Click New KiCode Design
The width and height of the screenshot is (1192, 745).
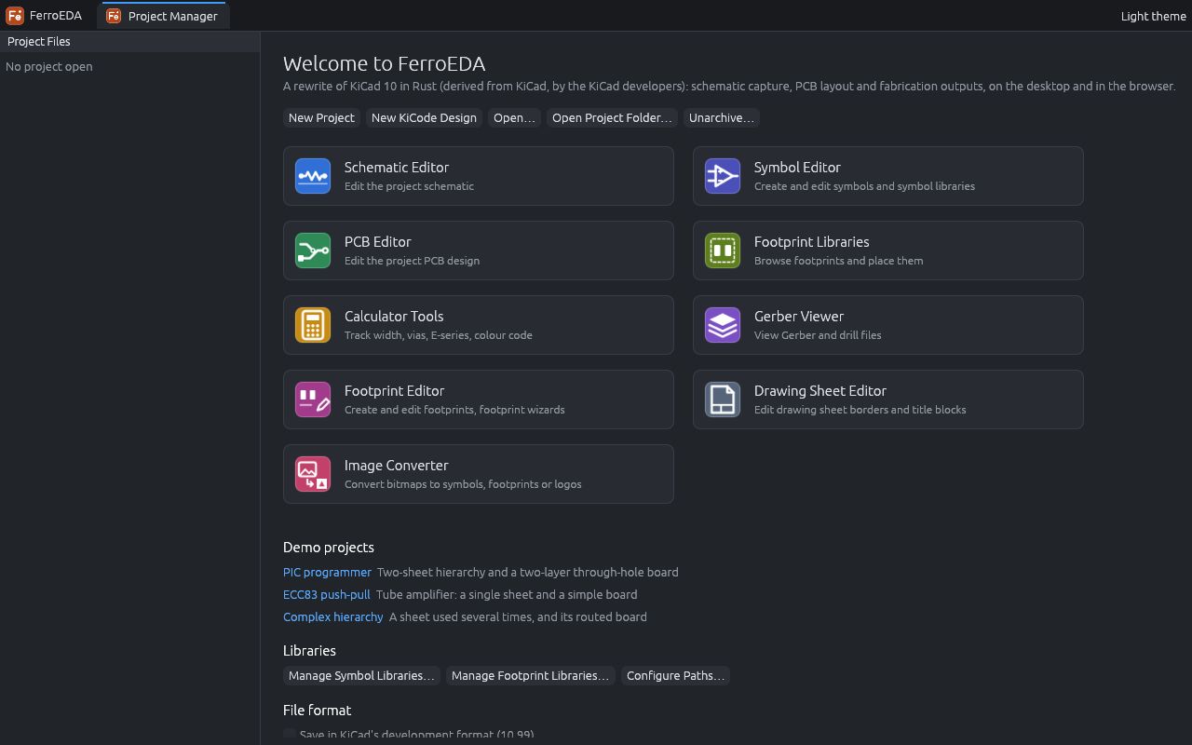point(424,117)
